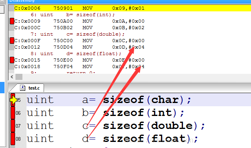Screen dimensions: 251x148
Task: Click the disassembly scrollbar left arrow
Action: (x=12, y=77)
